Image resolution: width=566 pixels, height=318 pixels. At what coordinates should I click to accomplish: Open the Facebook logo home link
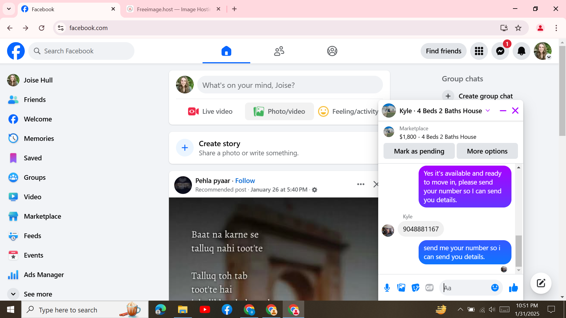(16, 51)
